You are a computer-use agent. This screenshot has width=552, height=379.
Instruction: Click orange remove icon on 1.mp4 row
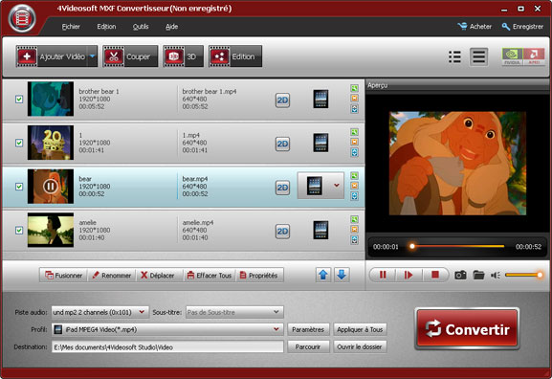[x=354, y=142]
